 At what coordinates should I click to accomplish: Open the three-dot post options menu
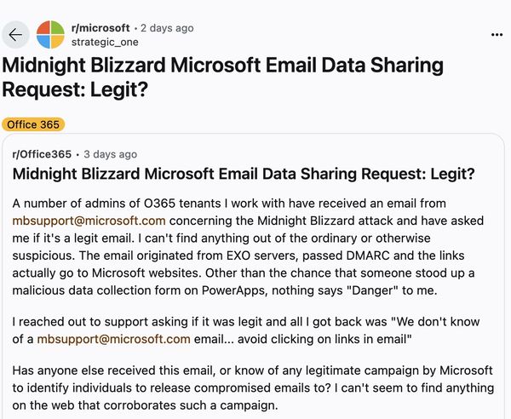pyautogui.click(x=497, y=35)
